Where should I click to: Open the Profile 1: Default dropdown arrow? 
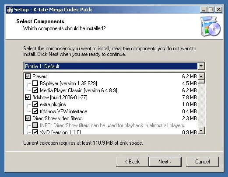click(201, 66)
